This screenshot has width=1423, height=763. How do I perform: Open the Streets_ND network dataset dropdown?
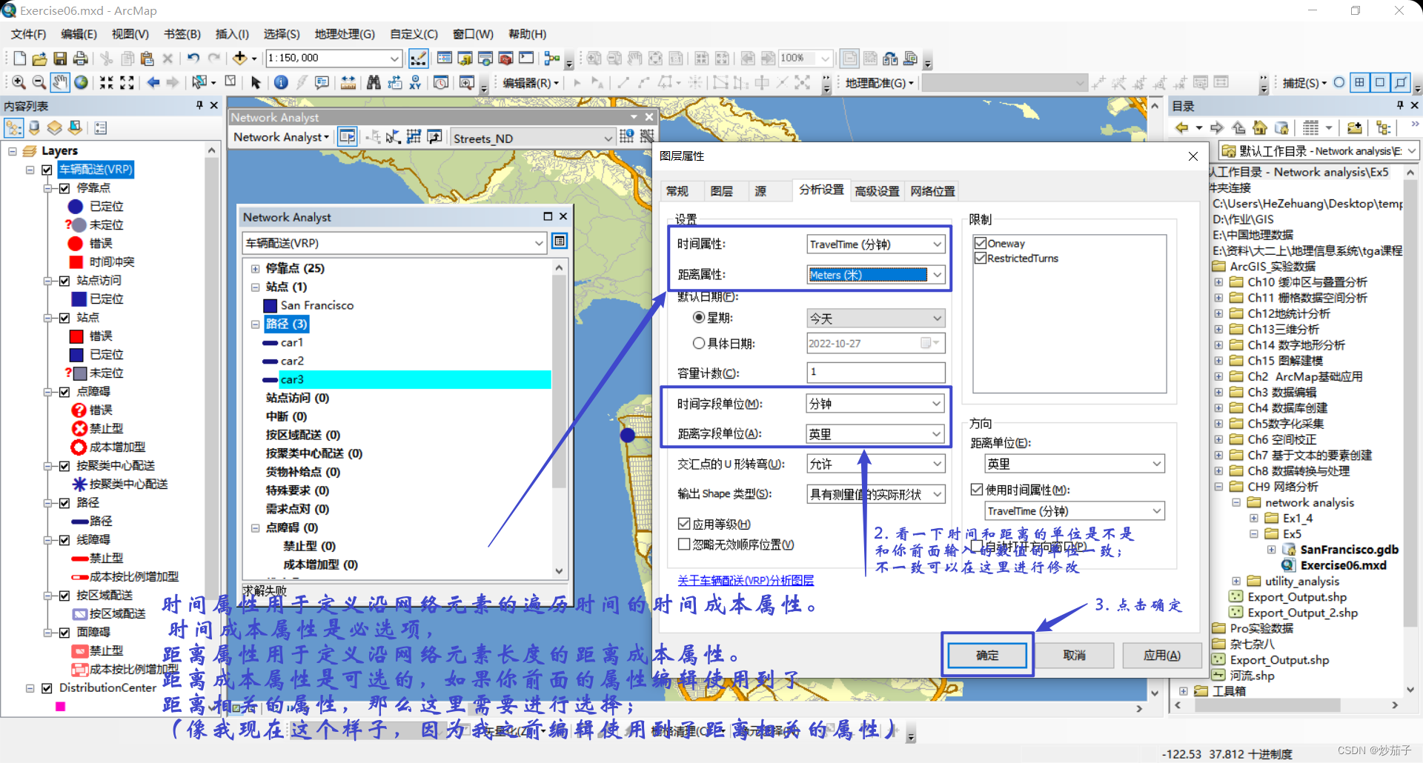[x=610, y=138]
